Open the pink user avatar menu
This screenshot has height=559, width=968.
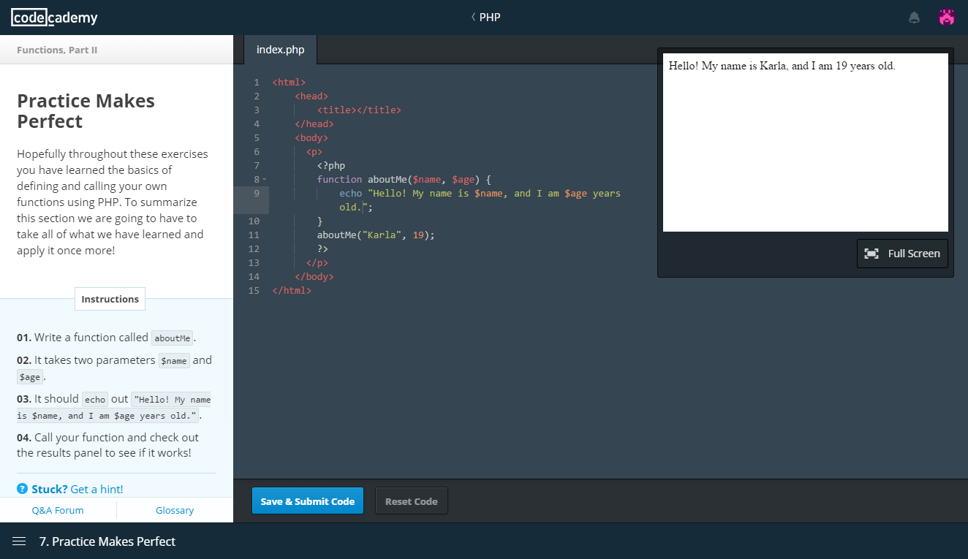coord(947,18)
